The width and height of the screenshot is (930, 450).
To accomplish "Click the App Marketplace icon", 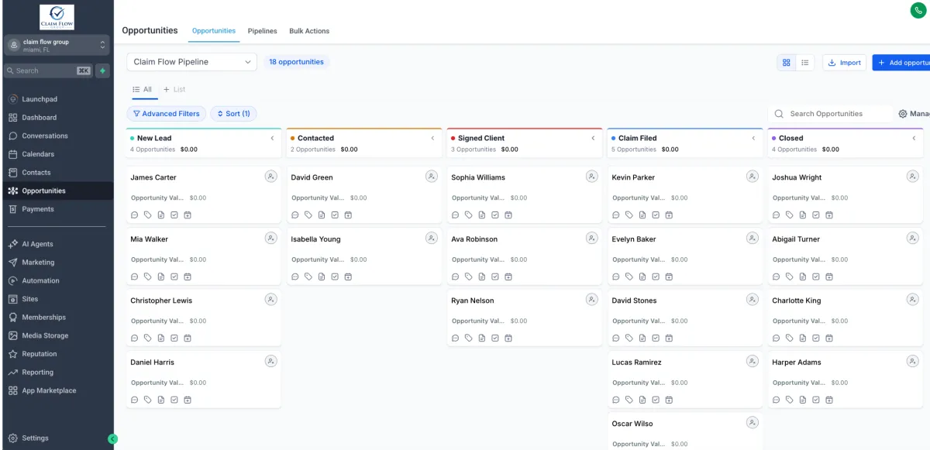I will click(13, 390).
